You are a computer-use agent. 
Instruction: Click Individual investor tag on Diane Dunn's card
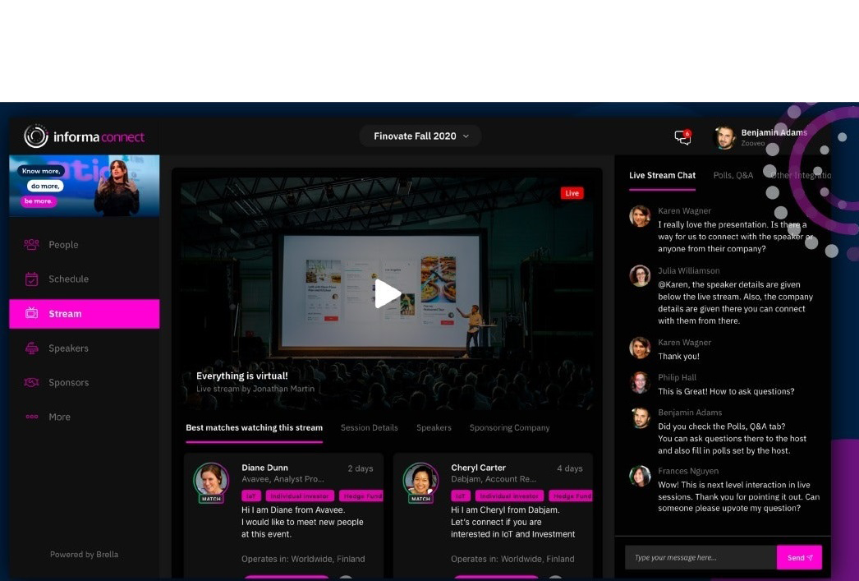pyautogui.click(x=300, y=496)
